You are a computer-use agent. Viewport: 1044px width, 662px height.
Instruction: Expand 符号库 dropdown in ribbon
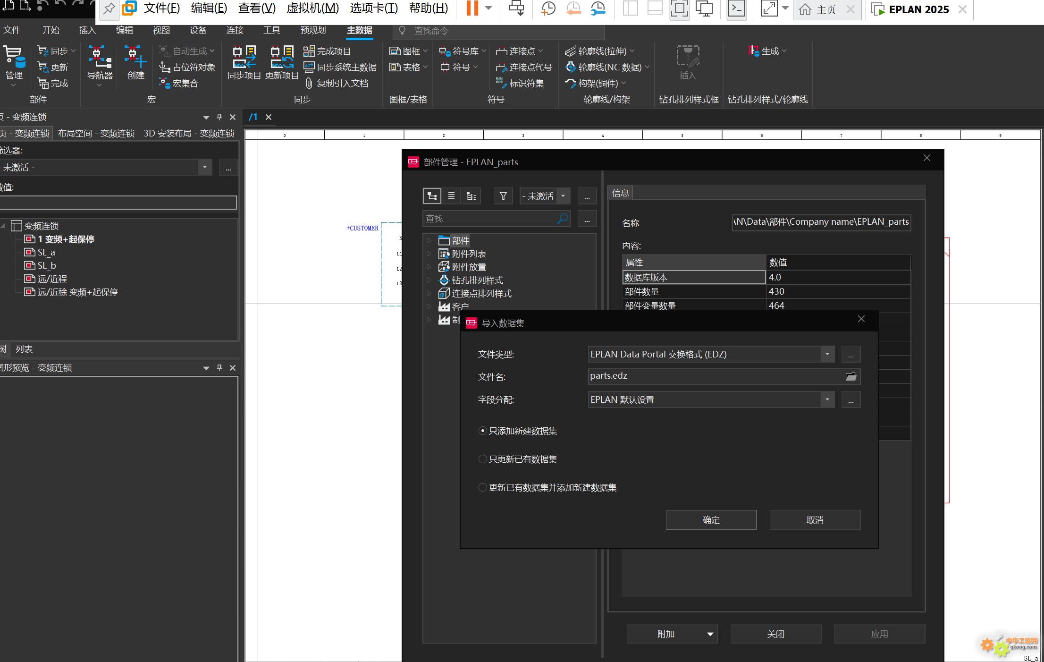tap(484, 51)
